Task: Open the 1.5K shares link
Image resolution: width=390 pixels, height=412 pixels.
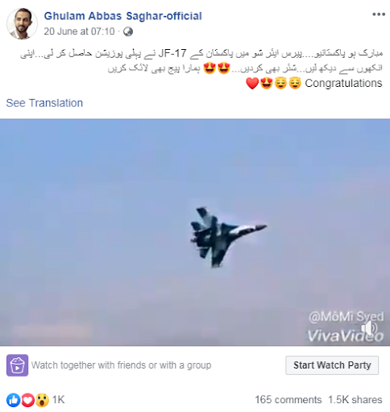Action: [355, 400]
